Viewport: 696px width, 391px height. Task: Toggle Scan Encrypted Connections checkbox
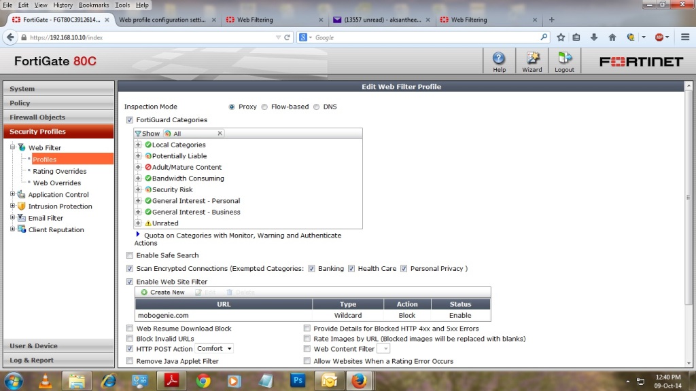pyautogui.click(x=130, y=268)
